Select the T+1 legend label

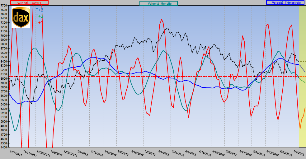point(40,22)
